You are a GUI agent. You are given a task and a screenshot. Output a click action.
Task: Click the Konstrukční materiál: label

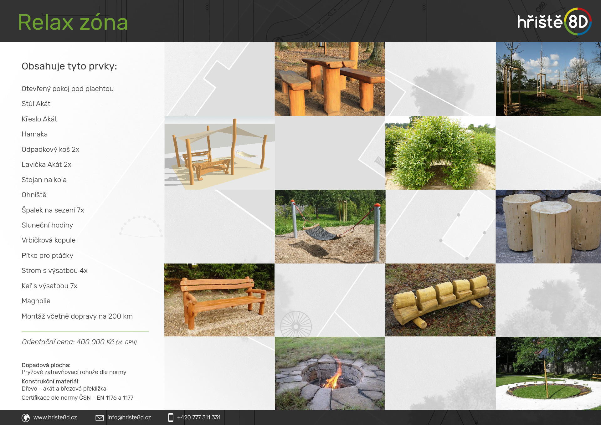click(51, 381)
